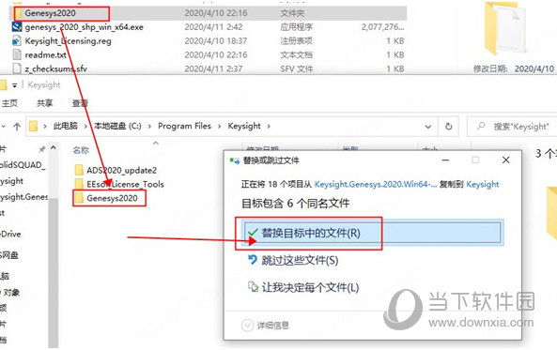Viewport: 557px width, 350px height.
Task: Click the Keysight.Genesys.2020.Win64 source link
Action: (x=376, y=184)
